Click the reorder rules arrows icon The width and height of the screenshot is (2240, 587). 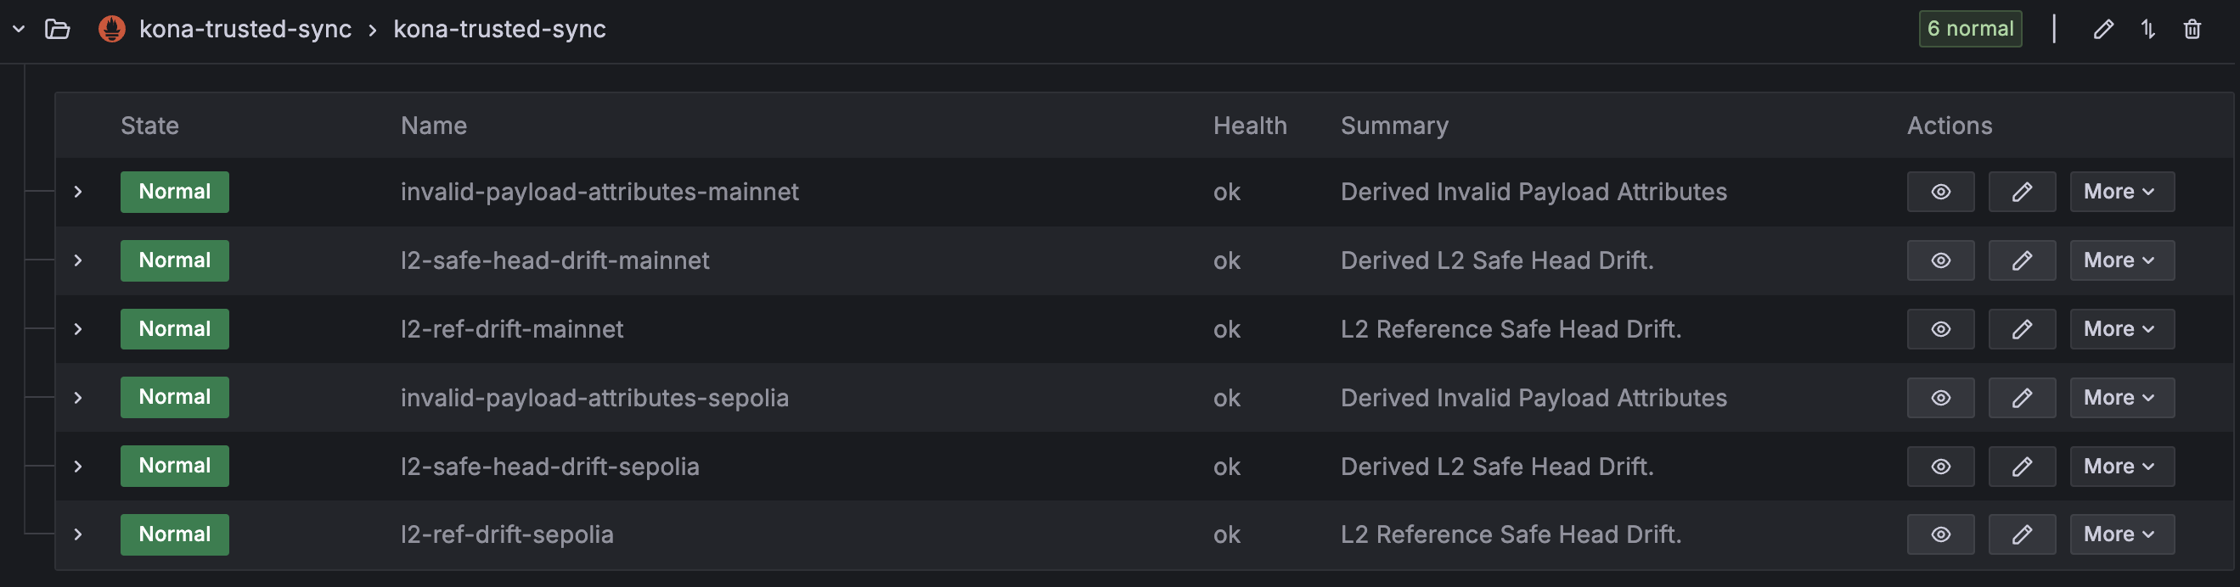pos(2147,30)
